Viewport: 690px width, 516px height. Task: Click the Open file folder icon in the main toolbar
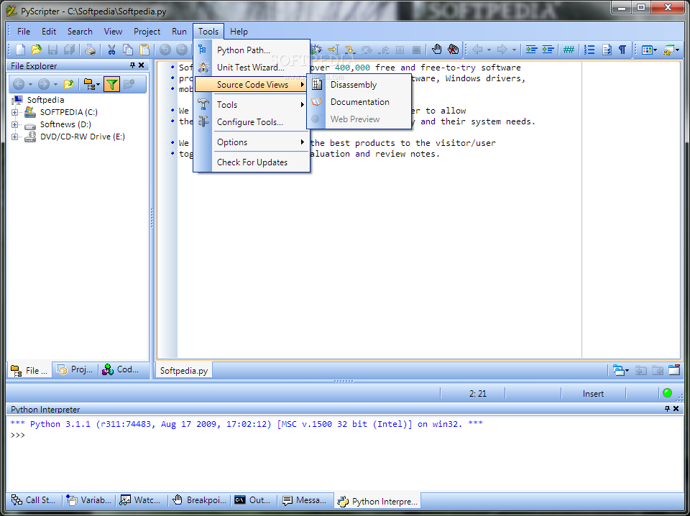37,50
